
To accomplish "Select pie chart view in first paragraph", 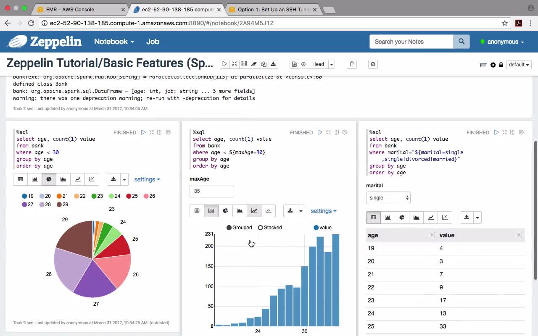I will (x=49, y=179).
